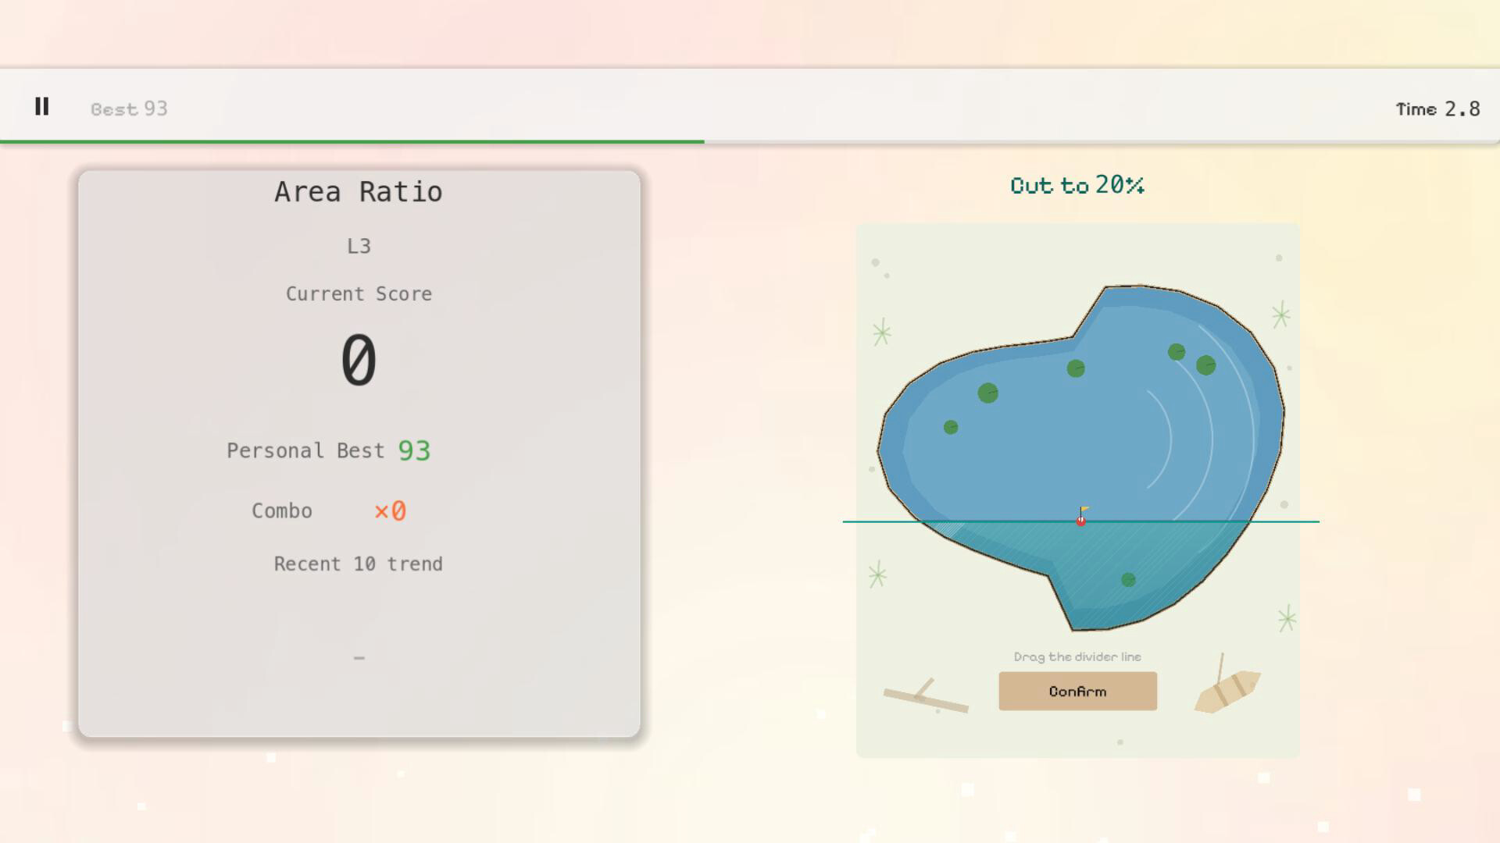
Task: Click the 'Recent 10 trend' label
Action: click(x=359, y=564)
